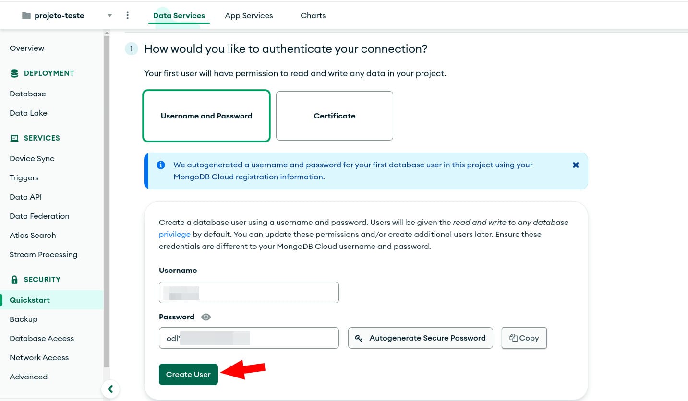Screen dimensions: 688x401
Task: Expand the projeto-teste project dropdown
Action: coord(109,15)
